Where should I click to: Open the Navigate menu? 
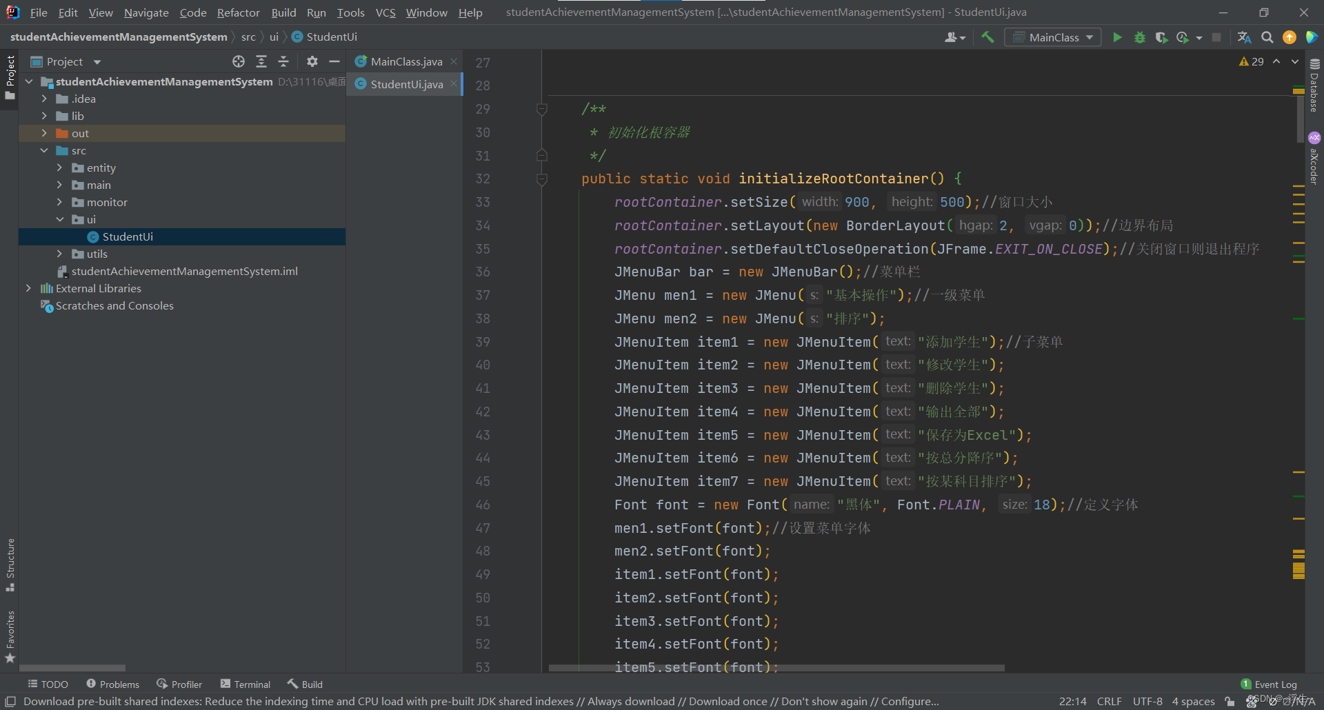coord(146,12)
